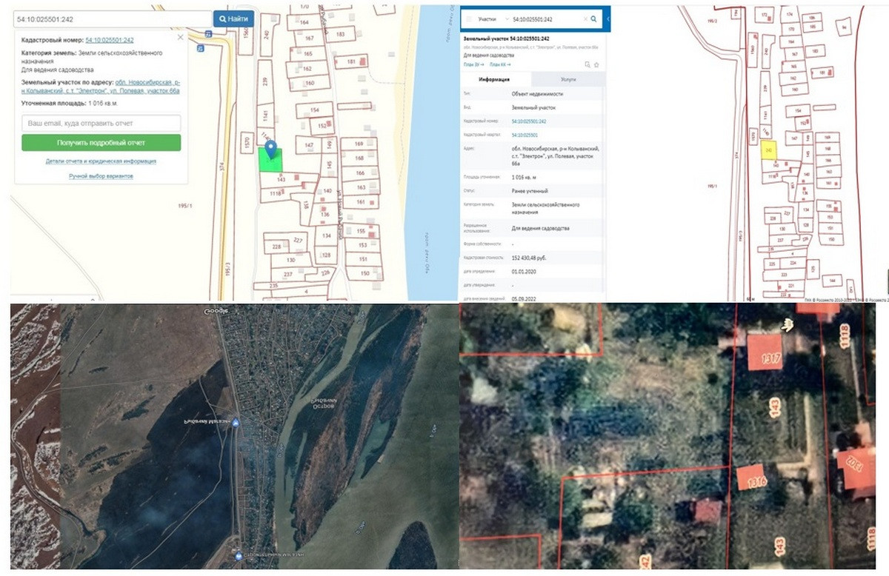Click Ручной выбор вариантов link
The image size is (889, 576).
point(101,176)
